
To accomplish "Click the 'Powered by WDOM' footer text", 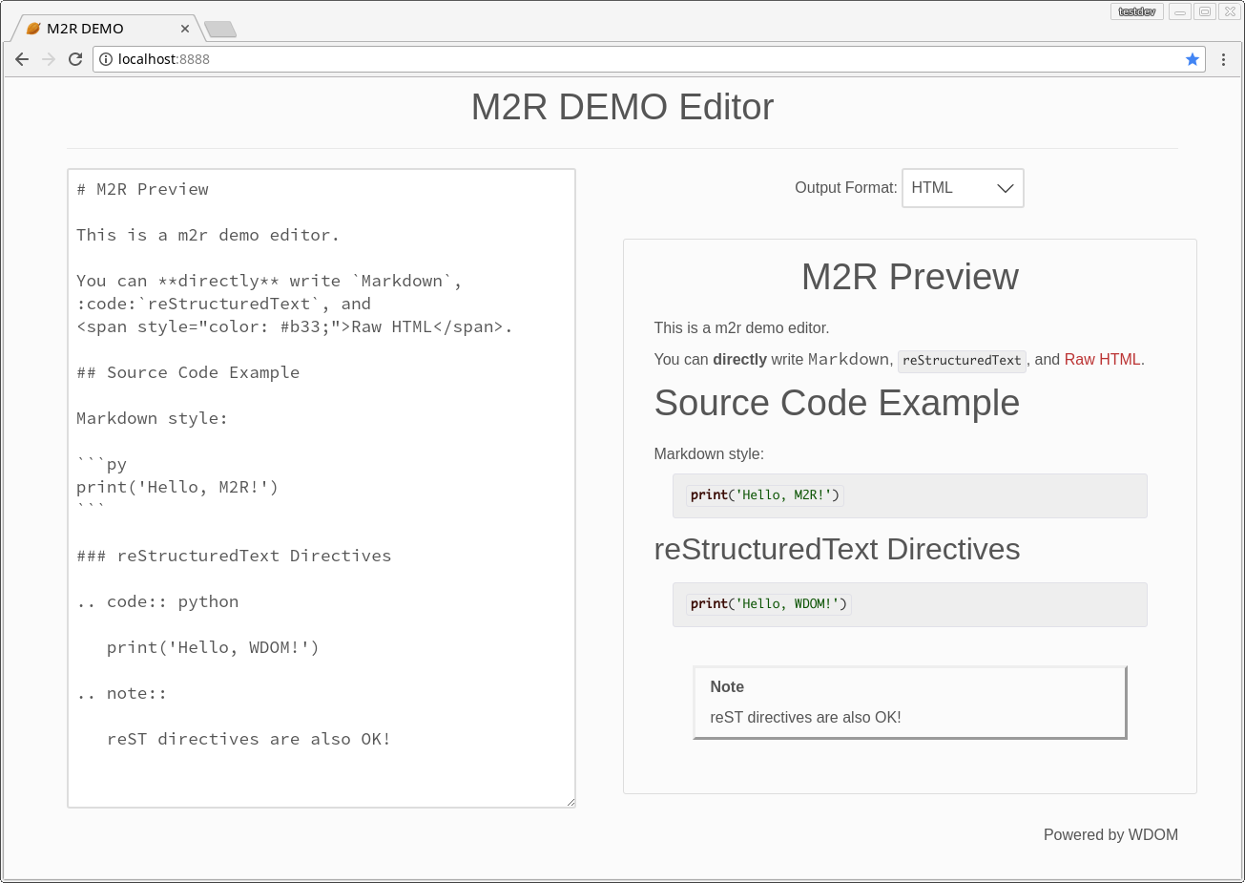I will tap(1110, 835).
